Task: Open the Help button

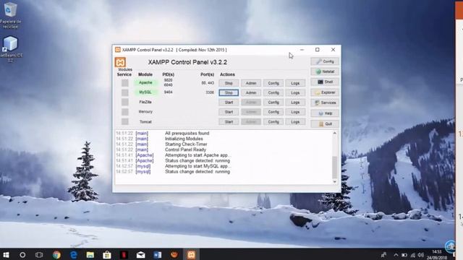Action: (325, 113)
